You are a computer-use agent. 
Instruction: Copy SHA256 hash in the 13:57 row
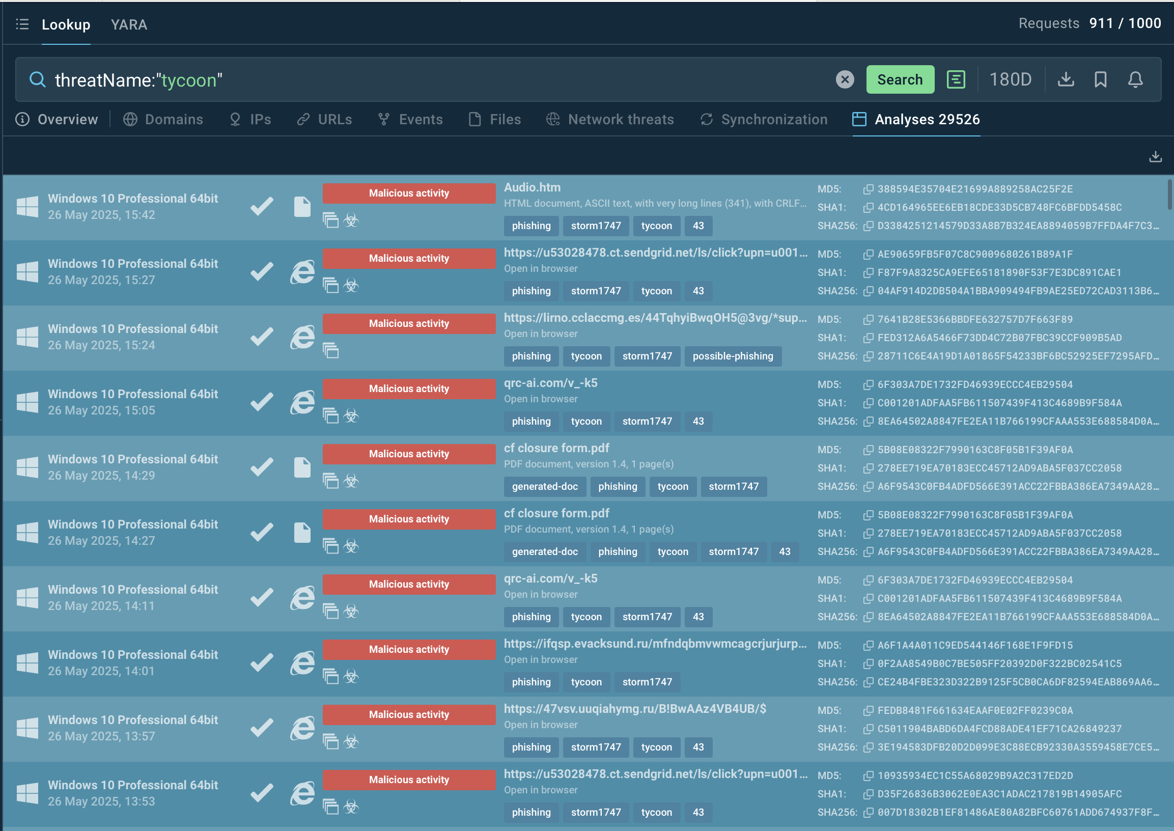click(868, 747)
